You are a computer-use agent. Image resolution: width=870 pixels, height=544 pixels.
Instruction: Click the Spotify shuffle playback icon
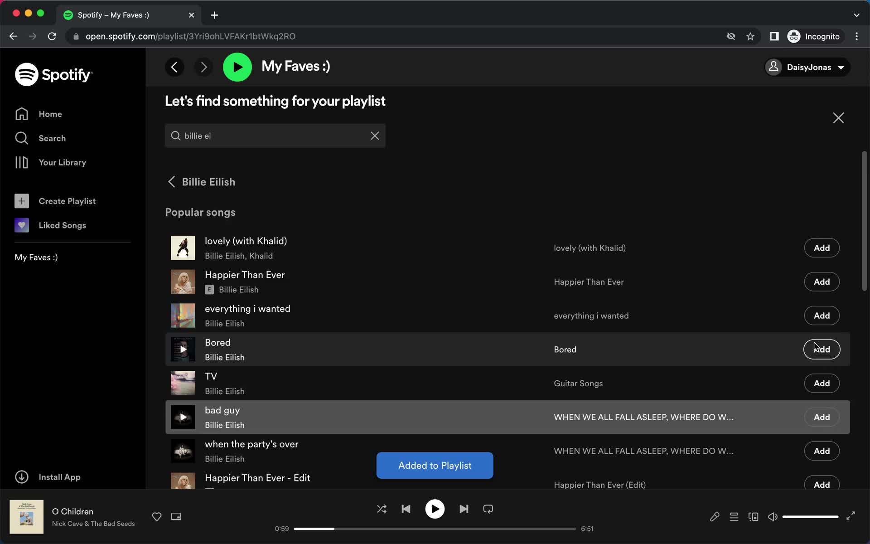(382, 509)
